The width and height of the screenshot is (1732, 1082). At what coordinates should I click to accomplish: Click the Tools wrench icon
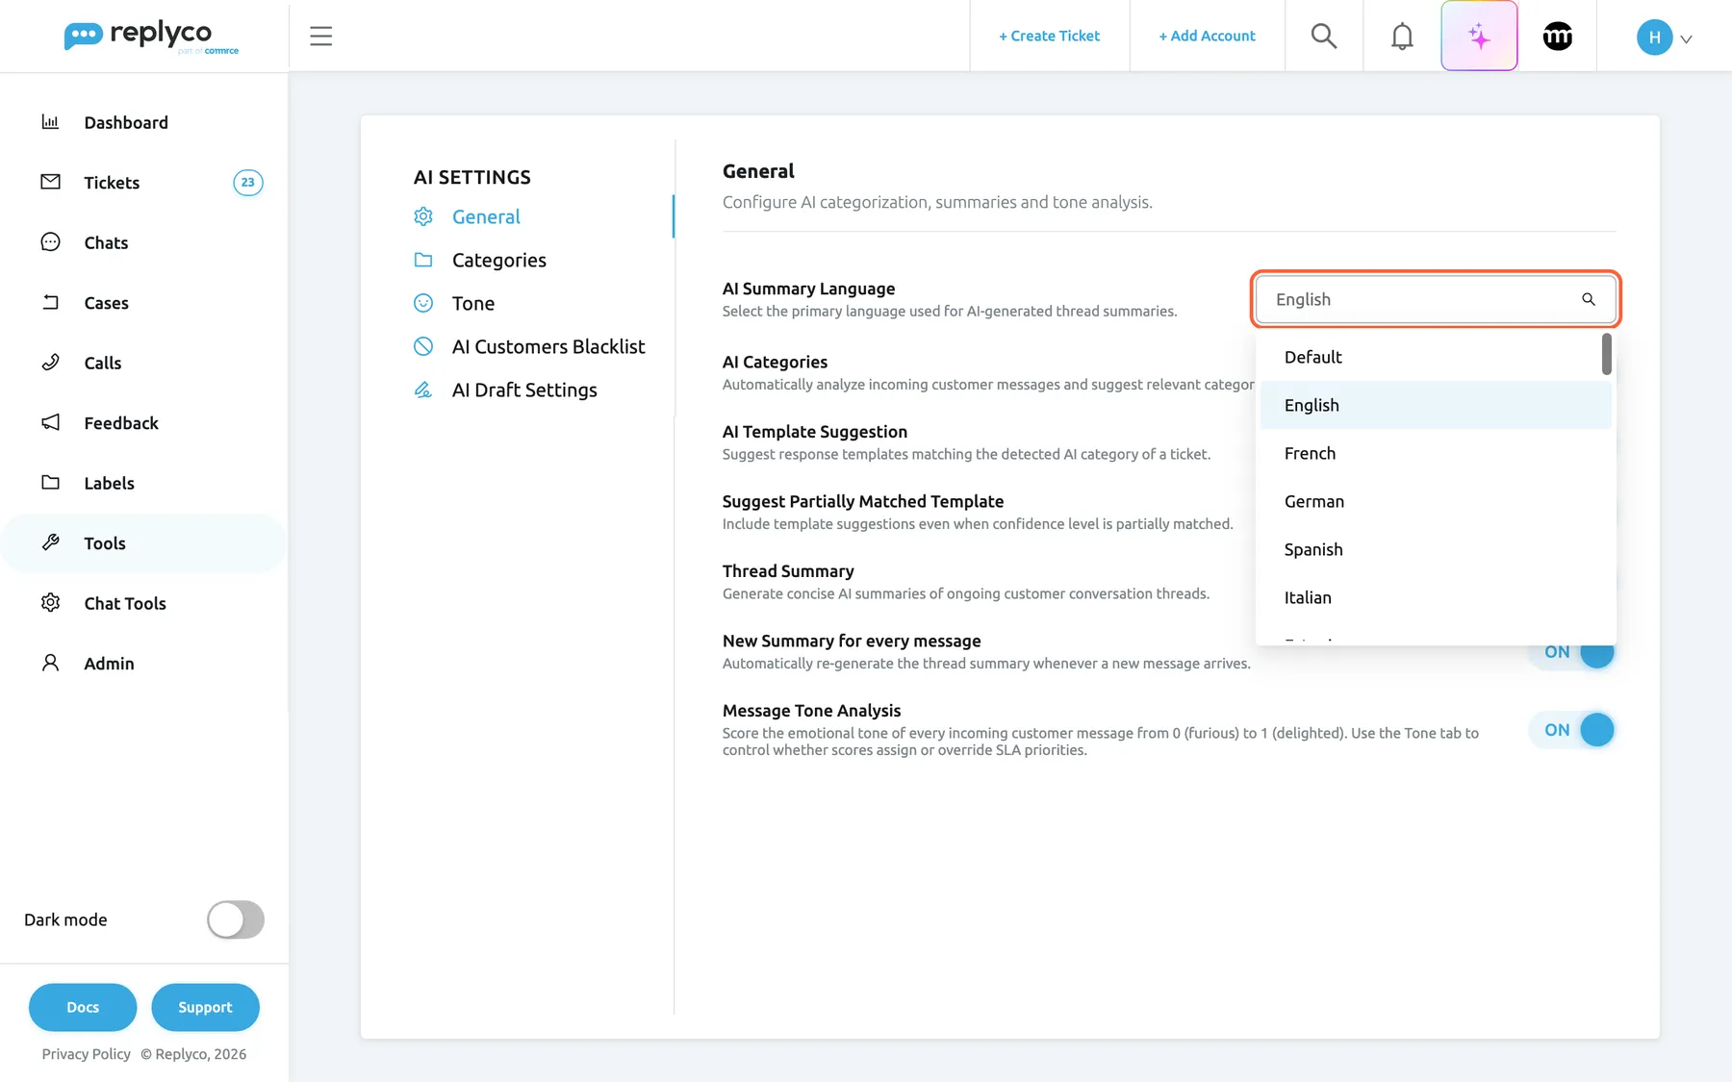point(50,542)
